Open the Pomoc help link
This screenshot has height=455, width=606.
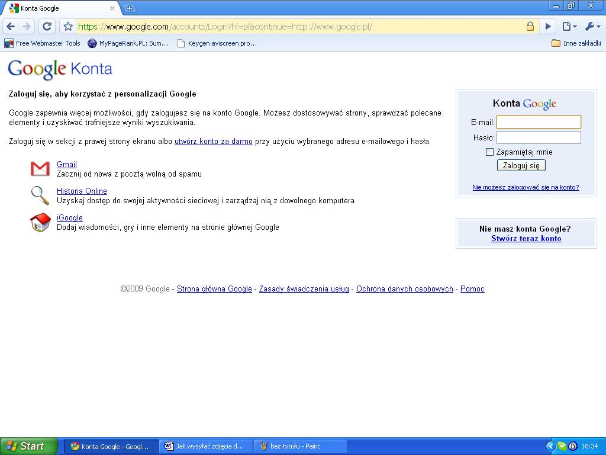coord(472,289)
